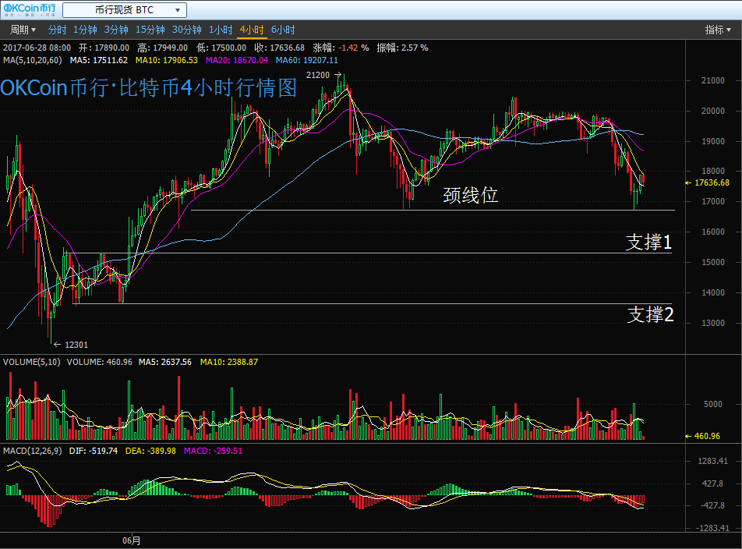Switch to the 6小时 timeframe

pyautogui.click(x=283, y=30)
